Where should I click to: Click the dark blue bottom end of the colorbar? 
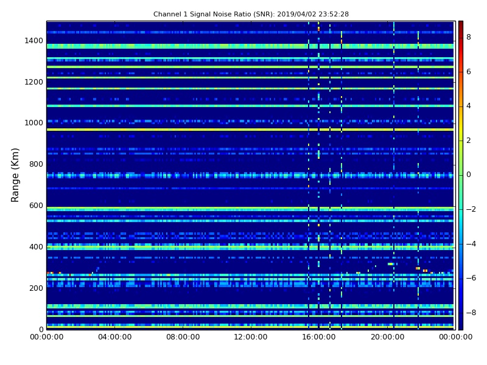pos(461,326)
